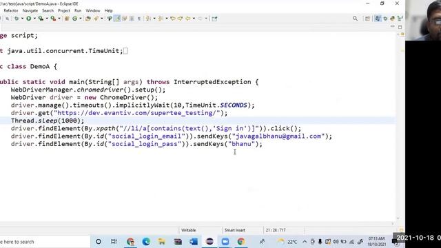Screen dimensions: 441x248
Task: Open Microsoft Edge from taskbar
Action: point(146,242)
